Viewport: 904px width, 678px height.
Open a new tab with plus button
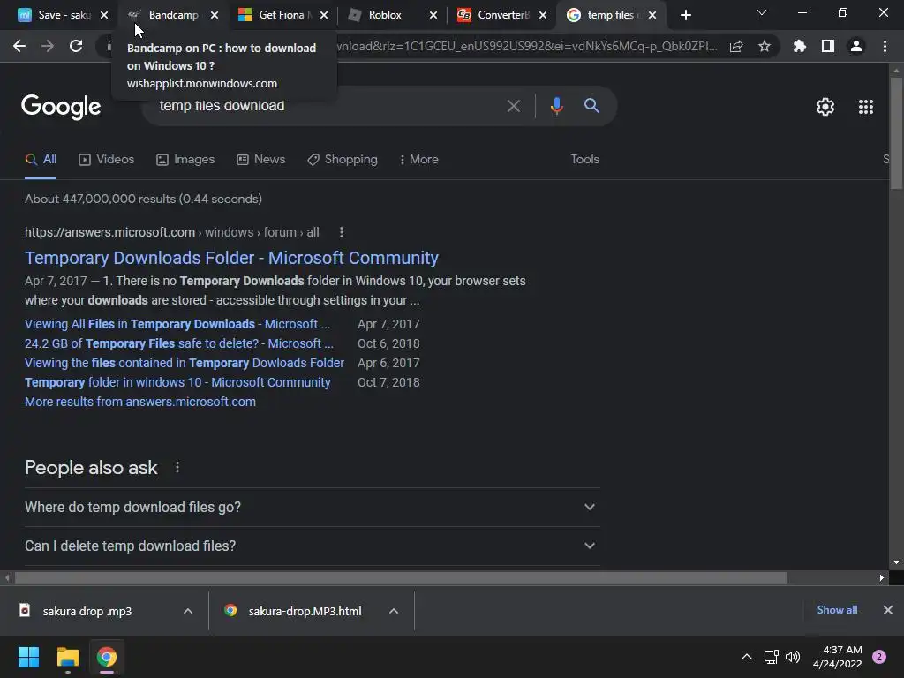click(x=685, y=15)
